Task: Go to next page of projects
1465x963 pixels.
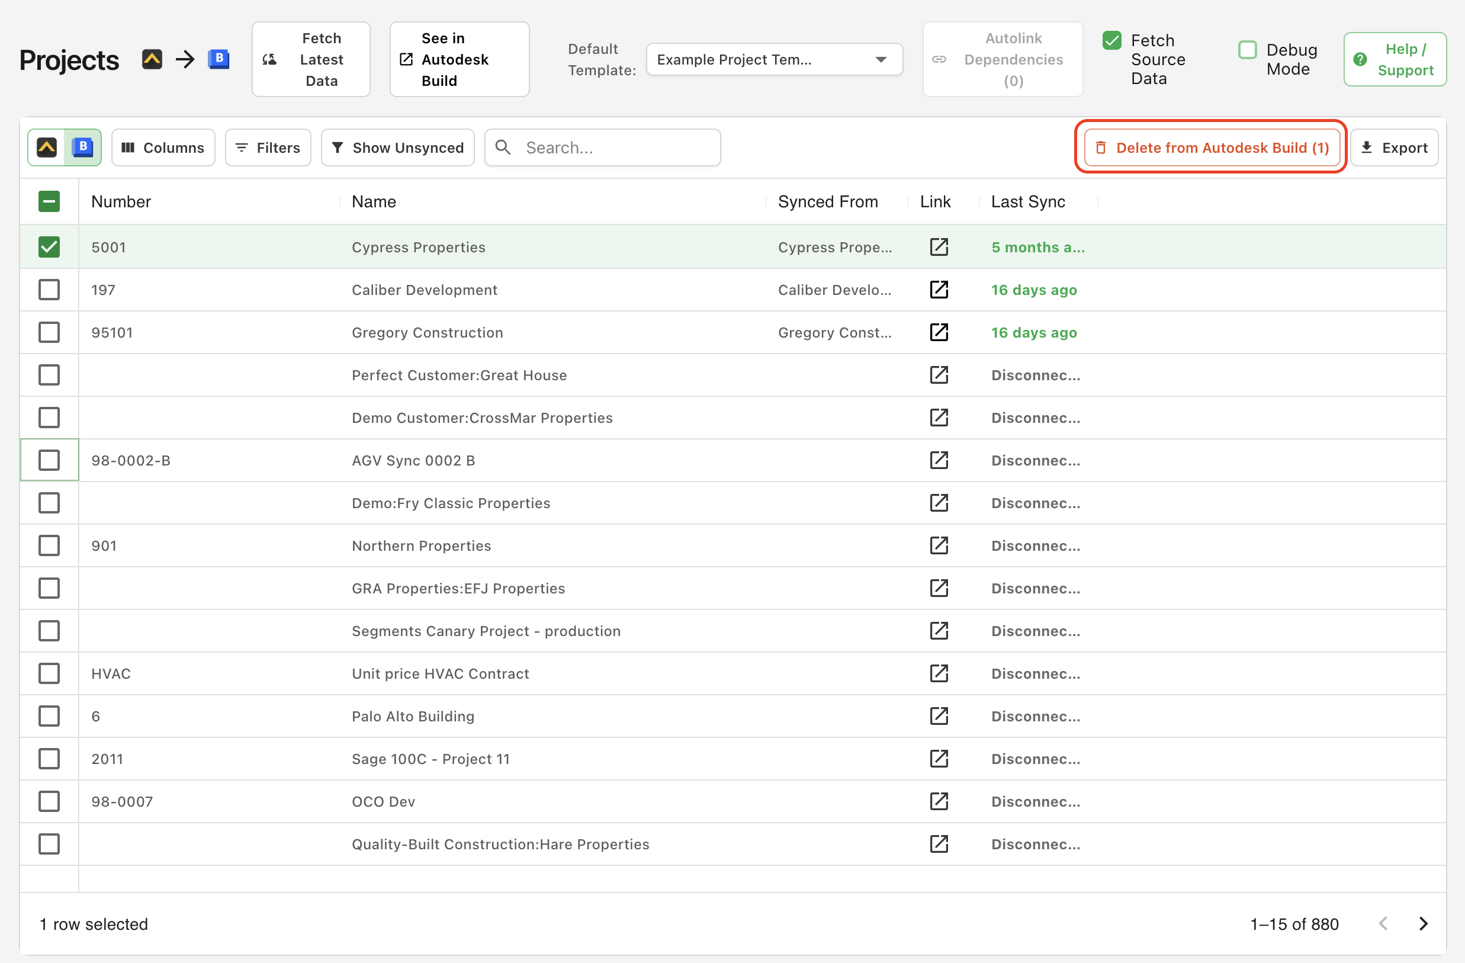Action: point(1423,923)
